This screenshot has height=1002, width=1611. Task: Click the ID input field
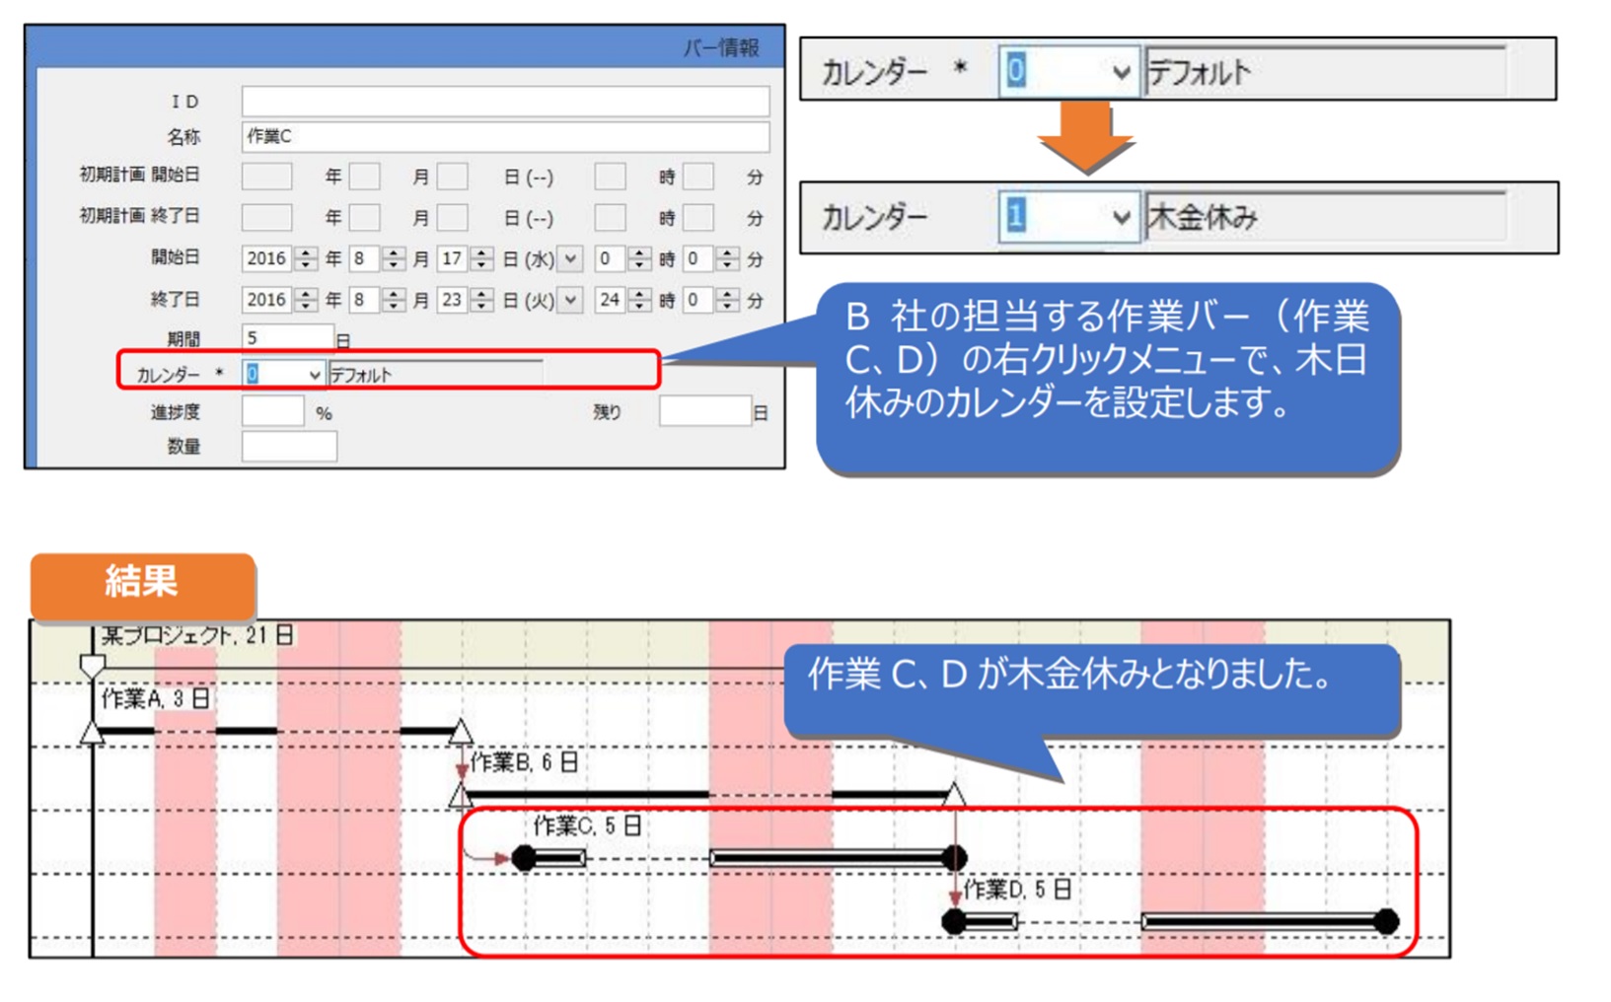tap(505, 101)
